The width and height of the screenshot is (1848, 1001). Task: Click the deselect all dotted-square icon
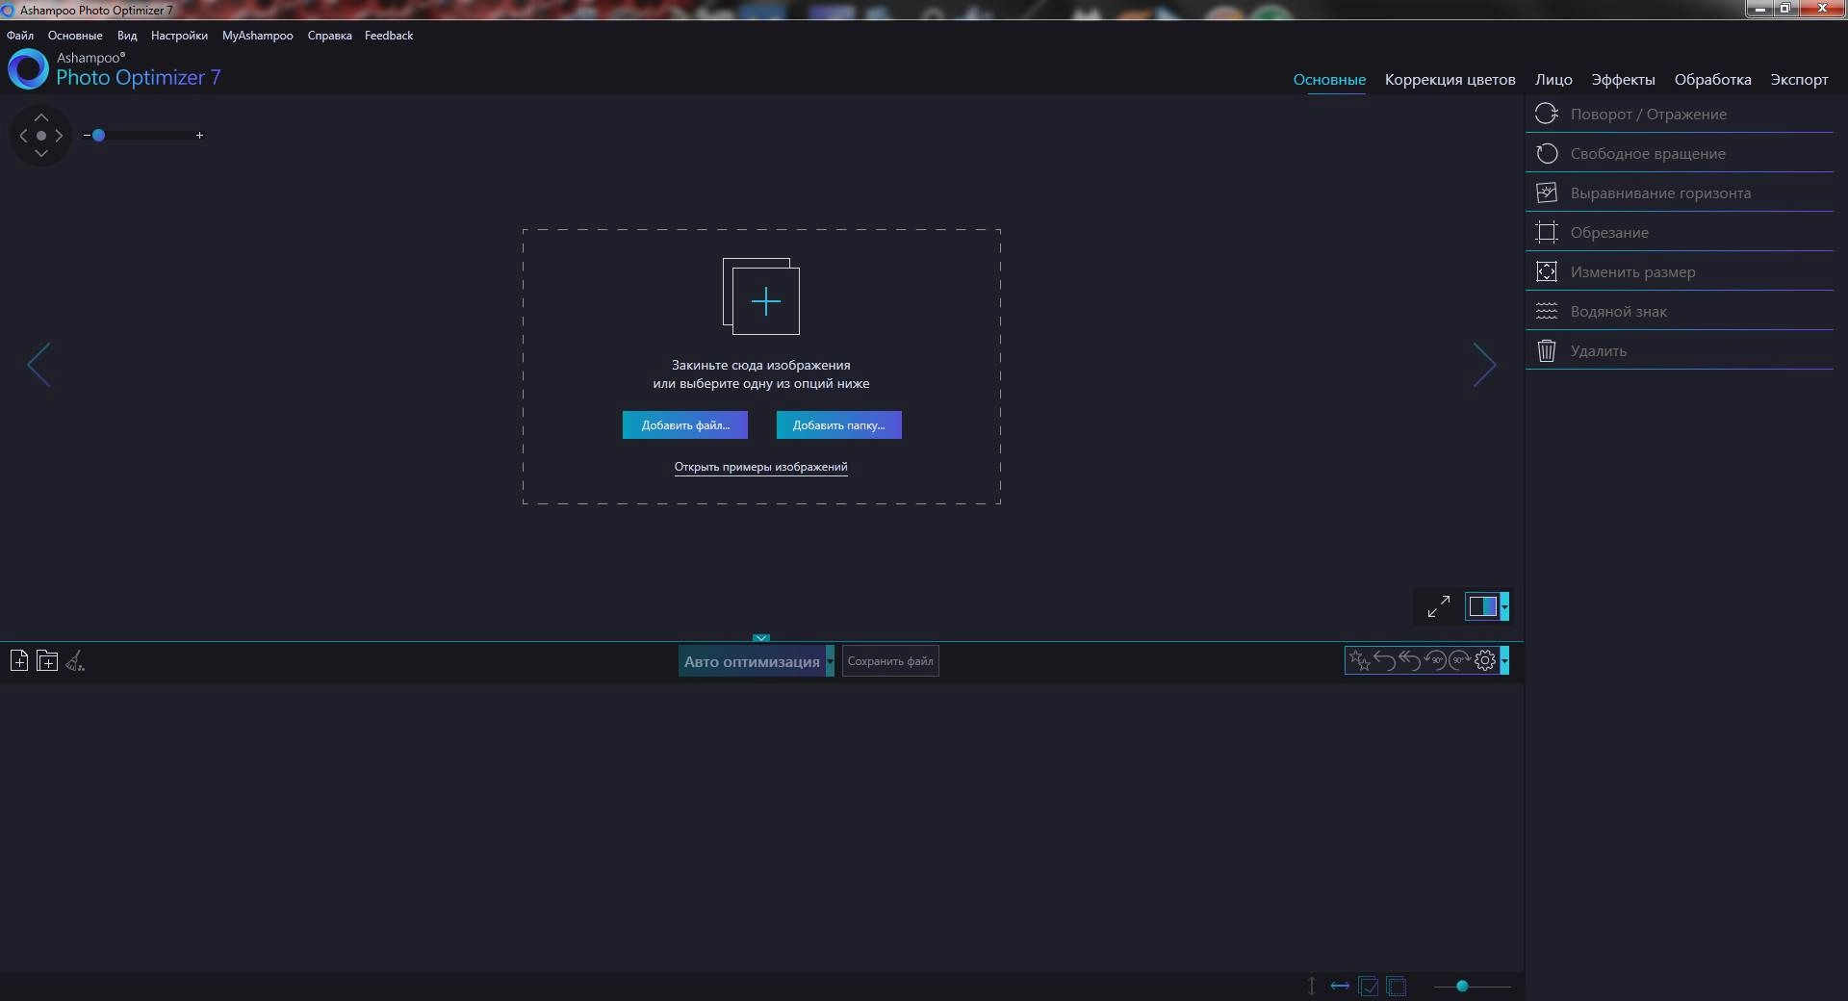[1397, 987]
